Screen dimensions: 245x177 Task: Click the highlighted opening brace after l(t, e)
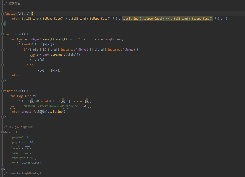click(32, 14)
